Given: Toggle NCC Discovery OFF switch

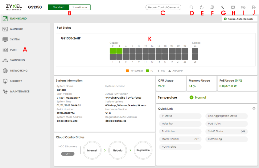Looking at the screenshot, I should (68, 154).
